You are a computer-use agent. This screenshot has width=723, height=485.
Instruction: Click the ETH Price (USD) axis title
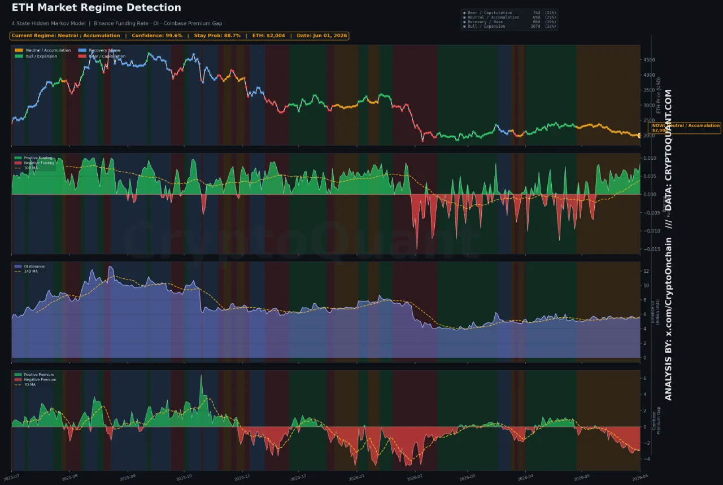tap(659, 96)
